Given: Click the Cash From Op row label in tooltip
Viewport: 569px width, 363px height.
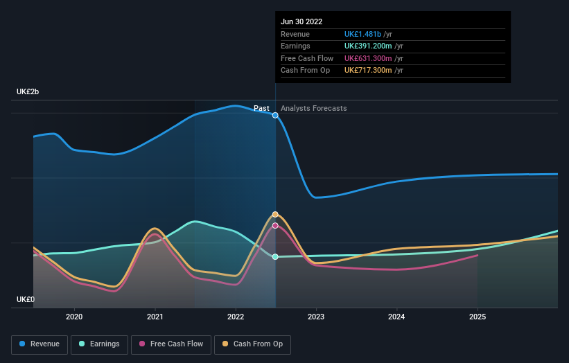Looking at the screenshot, I should pyautogui.click(x=305, y=71).
